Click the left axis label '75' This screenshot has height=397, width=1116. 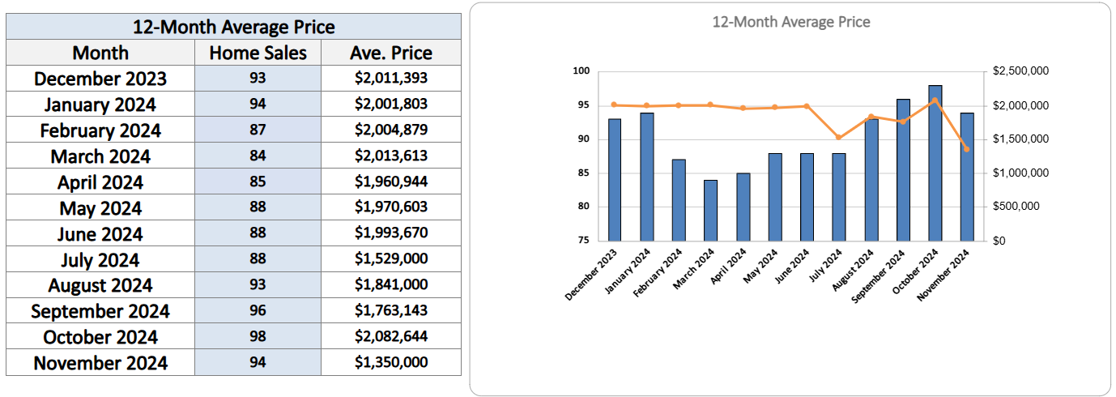click(584, 241)
